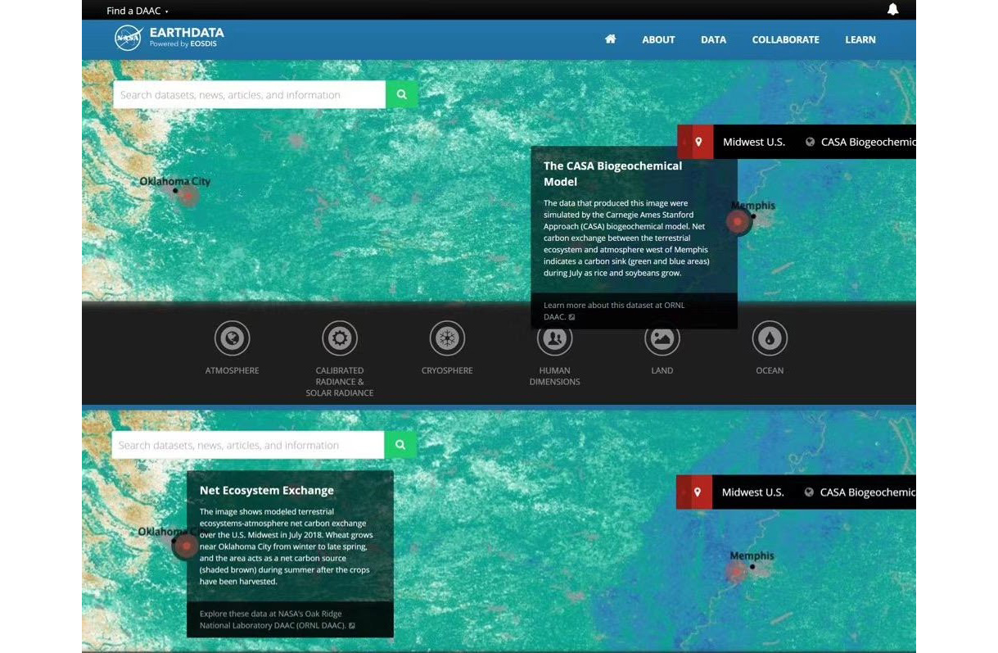Select lower Midwest U.S. label
The image size is (998, 653).
point(753,492)
